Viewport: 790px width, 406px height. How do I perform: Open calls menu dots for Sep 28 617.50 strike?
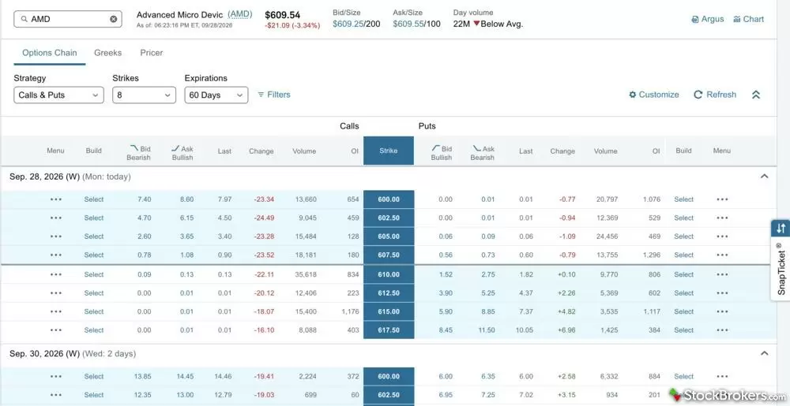(x=56, y=330)
